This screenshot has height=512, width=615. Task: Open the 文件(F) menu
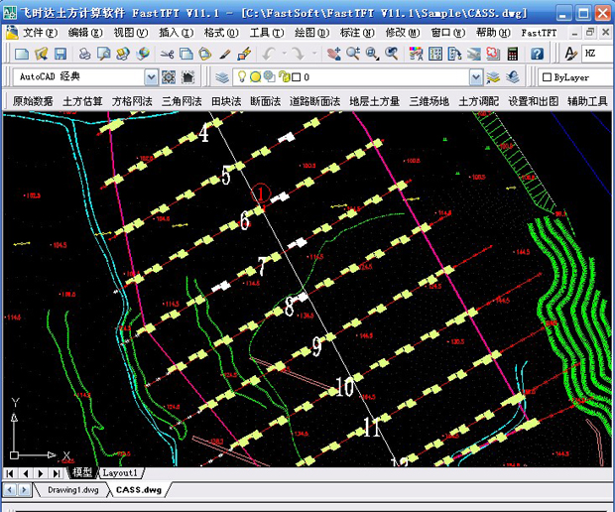coord(40,33)
